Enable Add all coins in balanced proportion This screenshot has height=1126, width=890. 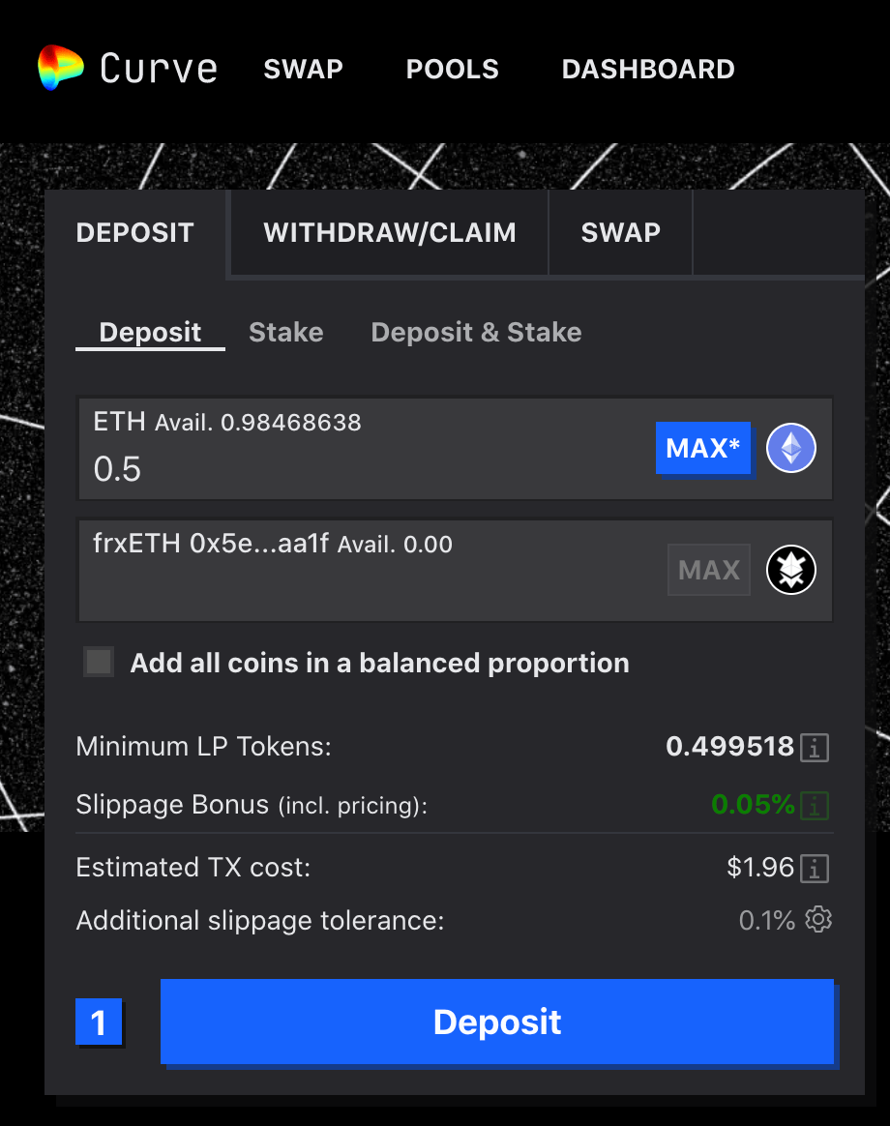coord(99,662)
